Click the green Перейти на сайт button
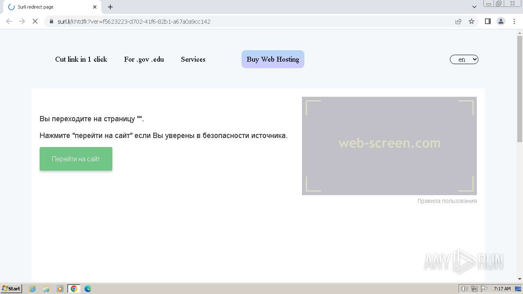523x294 pixels. point(76,159)
